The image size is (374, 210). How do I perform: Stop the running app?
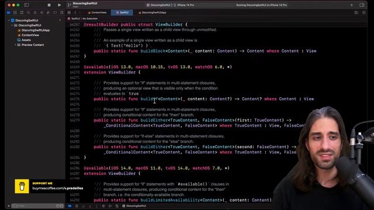pos(49,5)
